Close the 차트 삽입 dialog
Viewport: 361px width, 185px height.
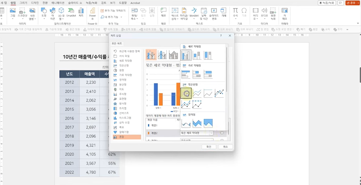[x=230, y=36]
